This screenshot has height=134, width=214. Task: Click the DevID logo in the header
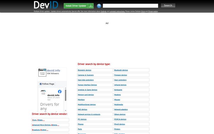46,5
